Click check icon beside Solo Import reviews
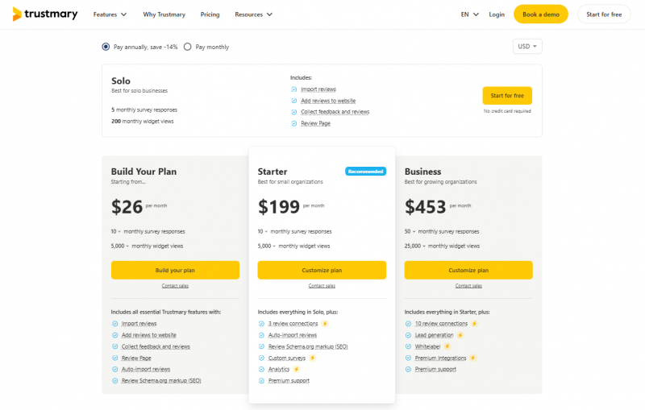645x410 pixels. click(x=294, y=89)
